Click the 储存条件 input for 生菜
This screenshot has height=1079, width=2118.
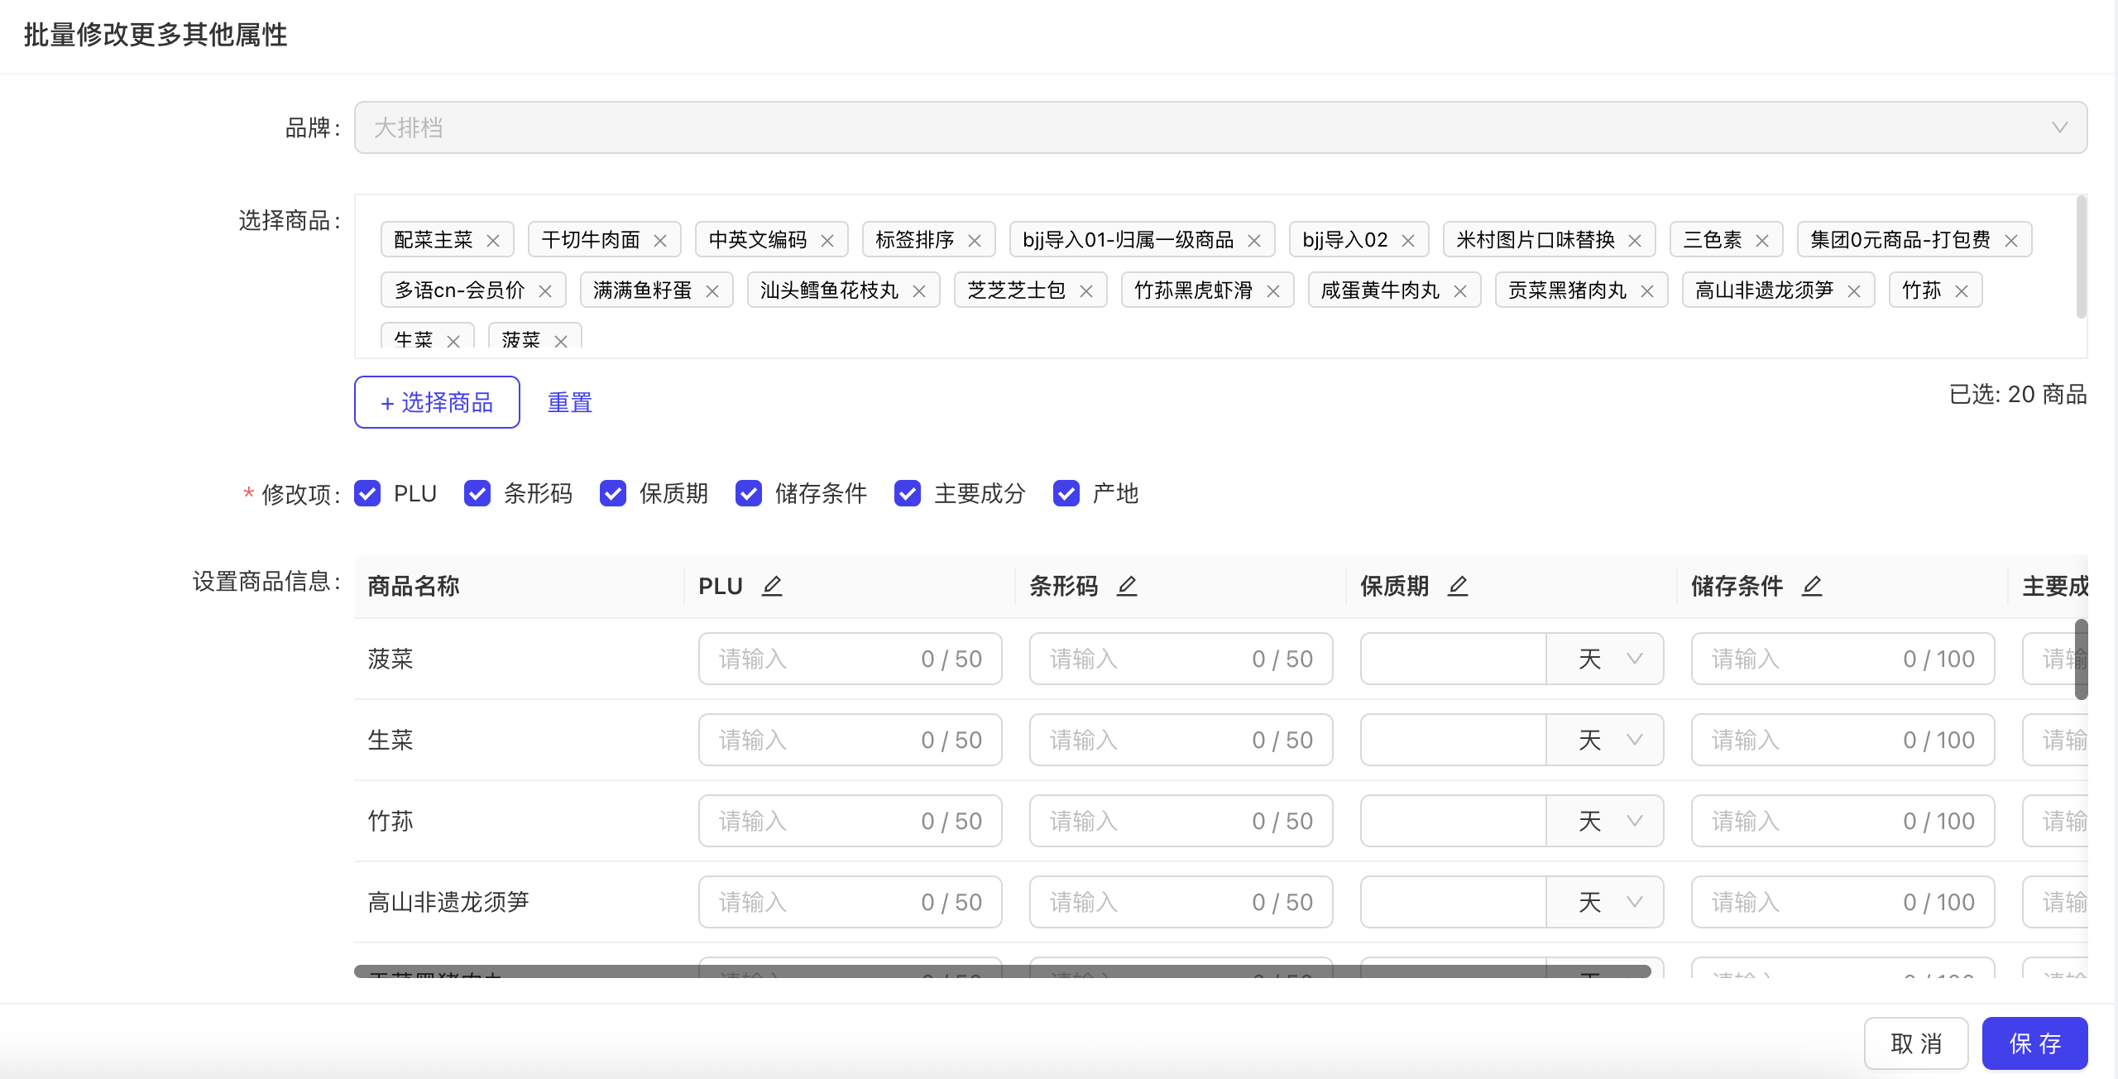click(1843, 740)
